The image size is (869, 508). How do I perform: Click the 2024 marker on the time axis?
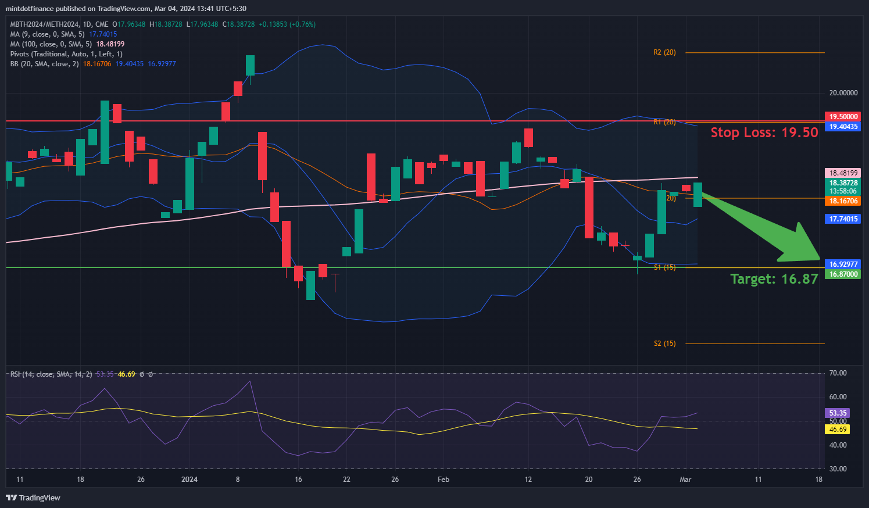(x=189, y=480)
